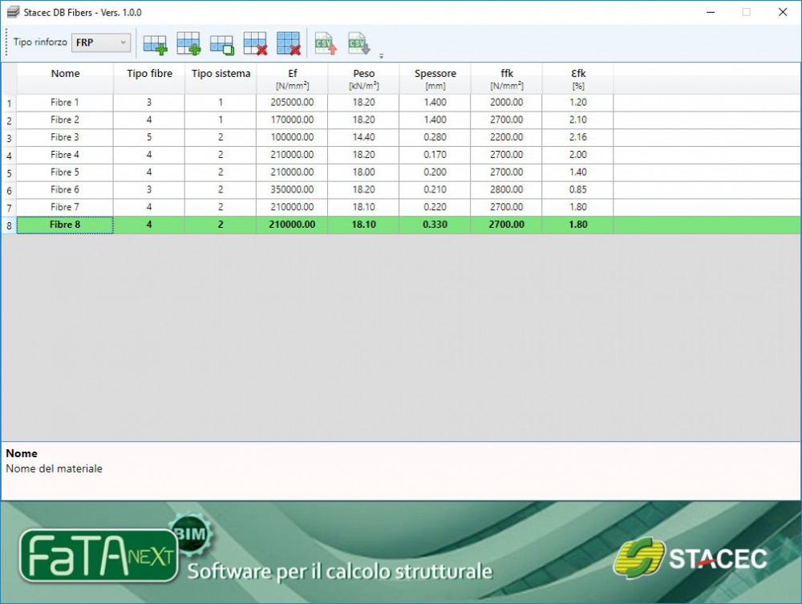Click εfk value '0.85' in Fibre 6 row
The width and height of the screenshot is (802, 604).
[578, 190]
